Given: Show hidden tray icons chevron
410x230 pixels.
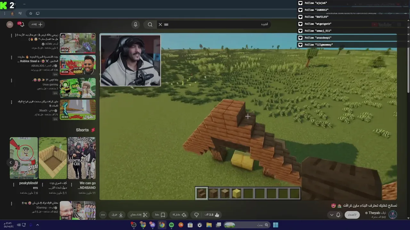Looking at the screenshot, I should (37, 225).
